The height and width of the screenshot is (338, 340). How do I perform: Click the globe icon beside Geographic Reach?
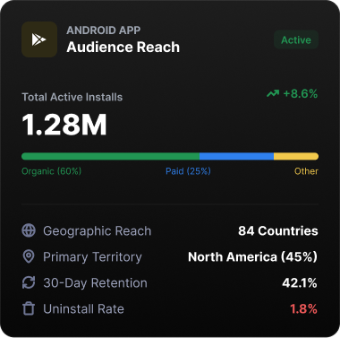[x=29, y=230]
